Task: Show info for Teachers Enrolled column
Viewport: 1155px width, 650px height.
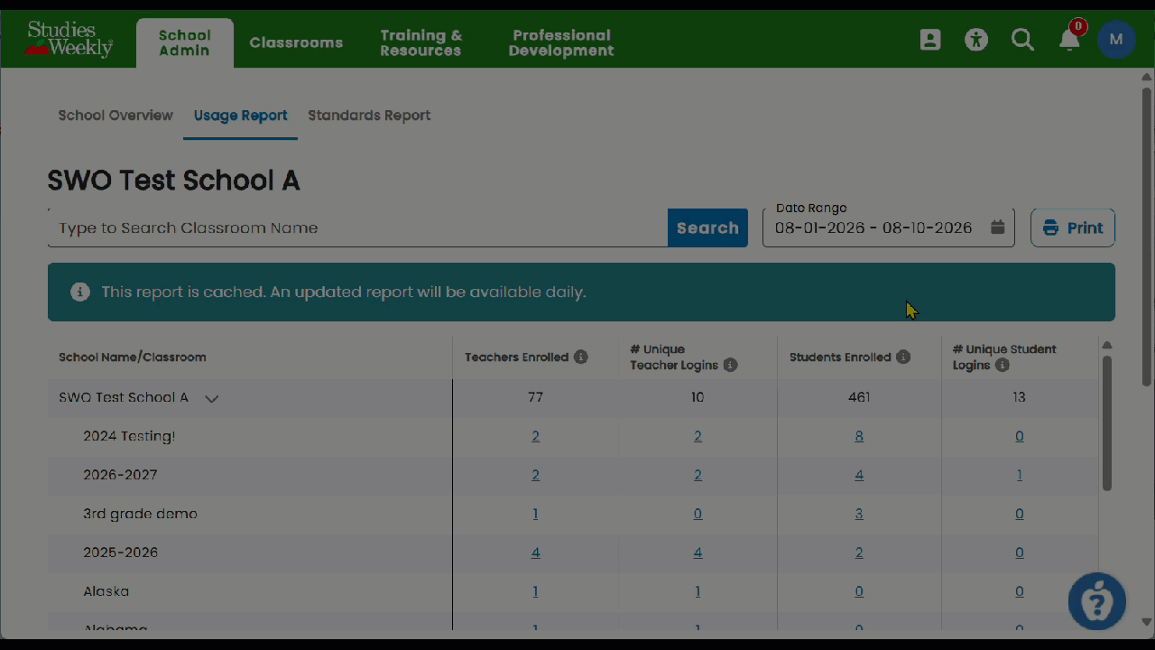Action: 581,357
